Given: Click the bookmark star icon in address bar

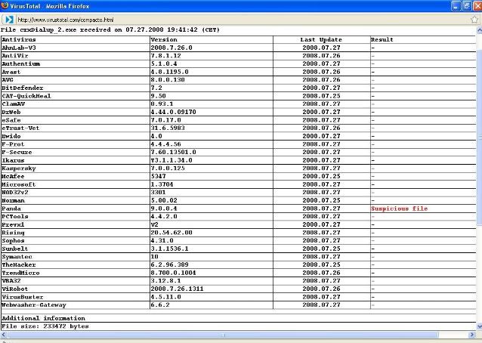Looking at the screenshot, I should click(474, 20).
